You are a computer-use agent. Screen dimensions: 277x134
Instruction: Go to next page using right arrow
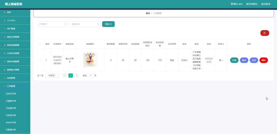point(76,76)
